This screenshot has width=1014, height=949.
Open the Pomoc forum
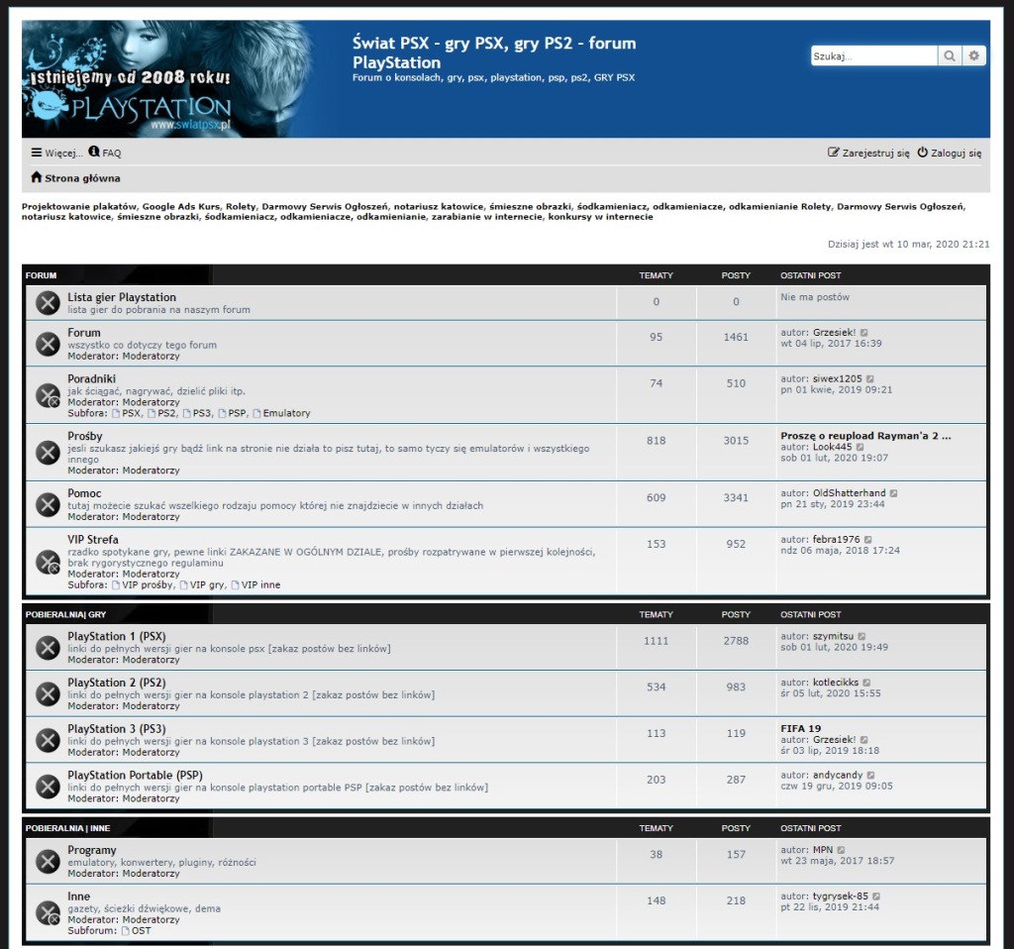click(x=84, y=493)
